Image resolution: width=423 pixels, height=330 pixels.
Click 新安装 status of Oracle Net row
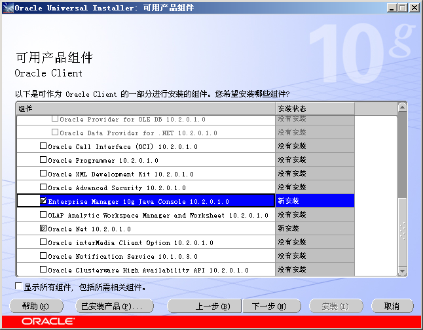click(x=288, y=228)
